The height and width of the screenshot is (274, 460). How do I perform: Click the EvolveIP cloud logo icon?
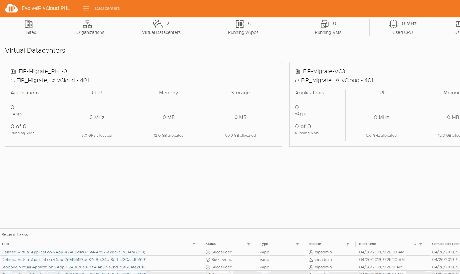pyautogui.click(x=11, y=8)
